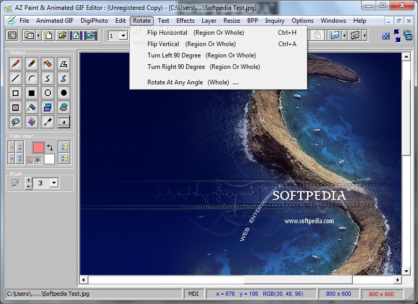Select the hollow Rectangle tool

(16, 93)
